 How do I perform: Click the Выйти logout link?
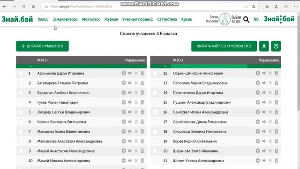pos(236,17)
